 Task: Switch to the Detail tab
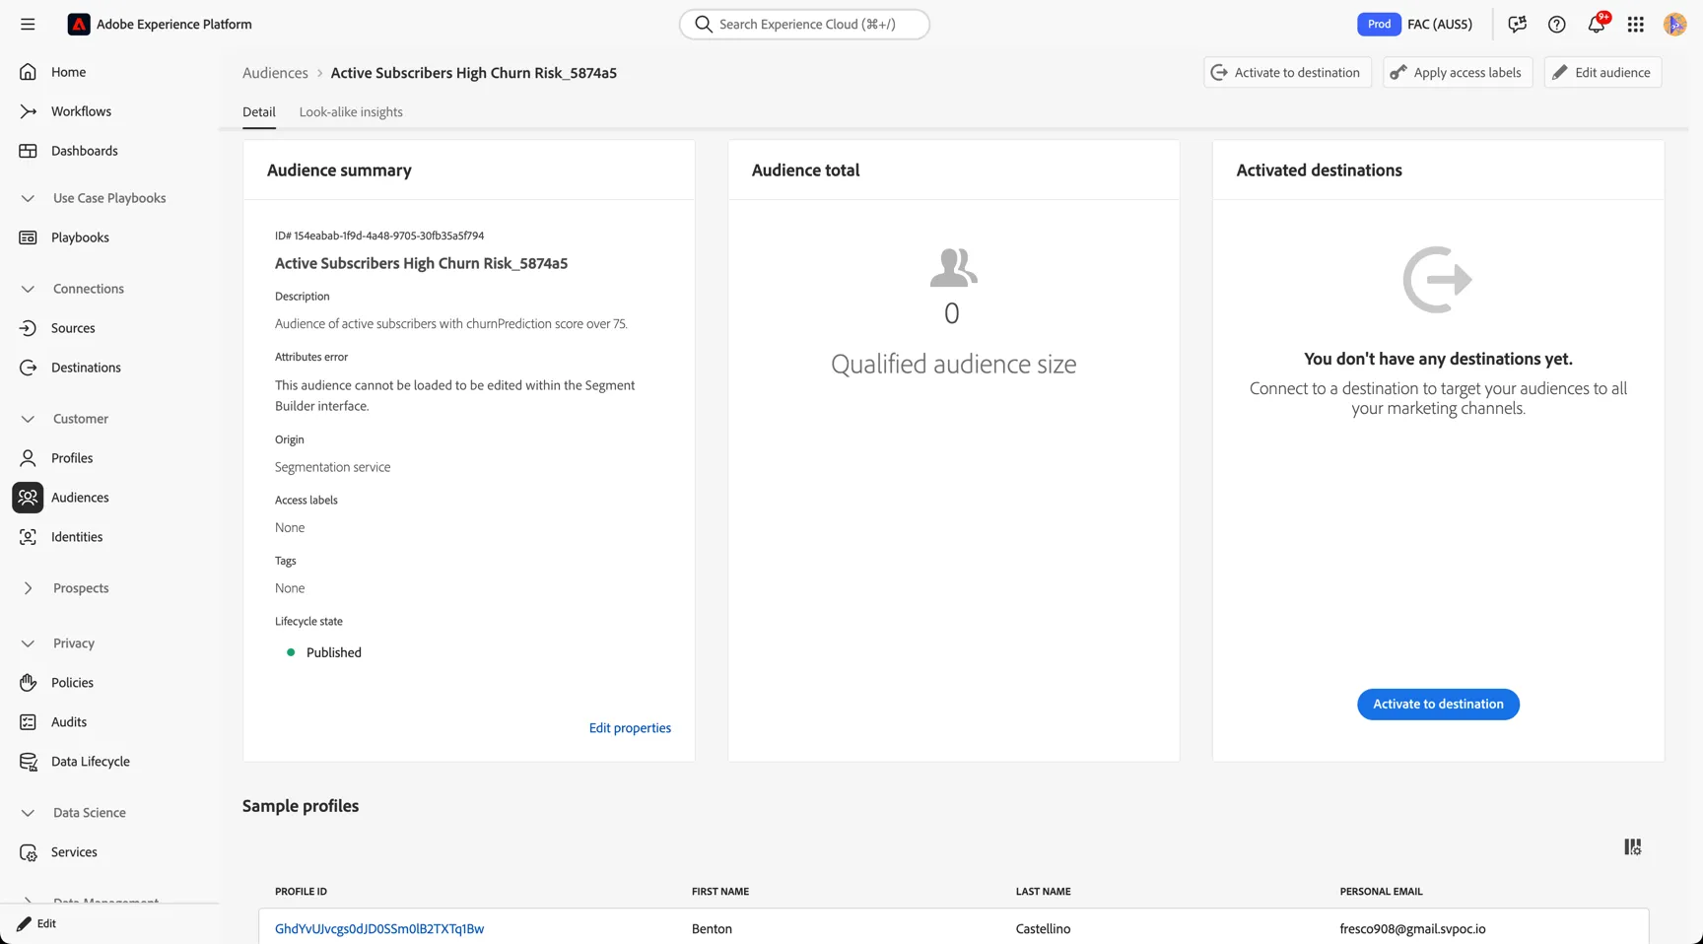click(259, 112)
